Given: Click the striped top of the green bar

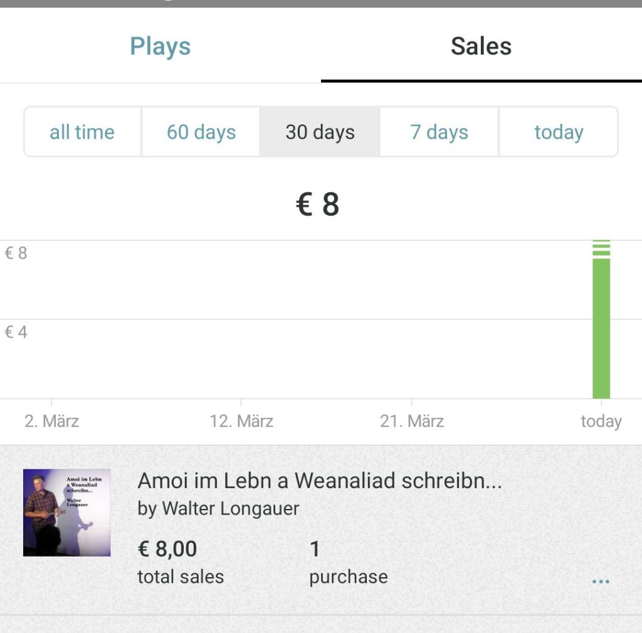Looking at the screenshot, I should click(601, 248).
